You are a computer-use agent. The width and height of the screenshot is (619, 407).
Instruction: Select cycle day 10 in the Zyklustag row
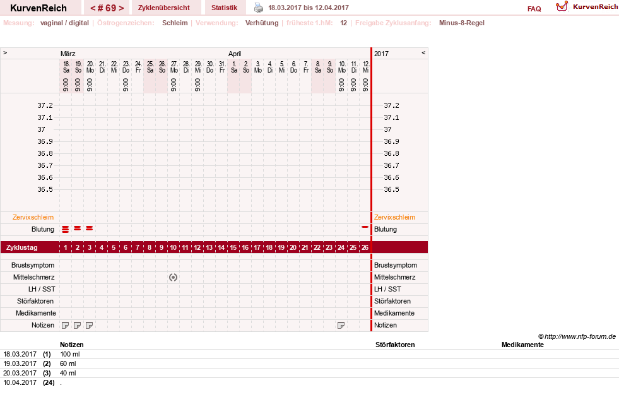click(x=174, y=247)
